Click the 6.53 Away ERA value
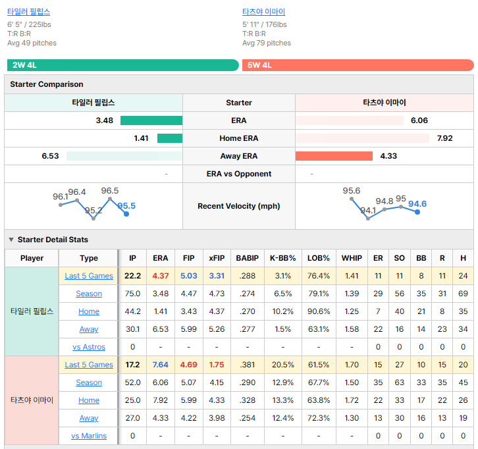The image size is (478, 449). (50, 156)
